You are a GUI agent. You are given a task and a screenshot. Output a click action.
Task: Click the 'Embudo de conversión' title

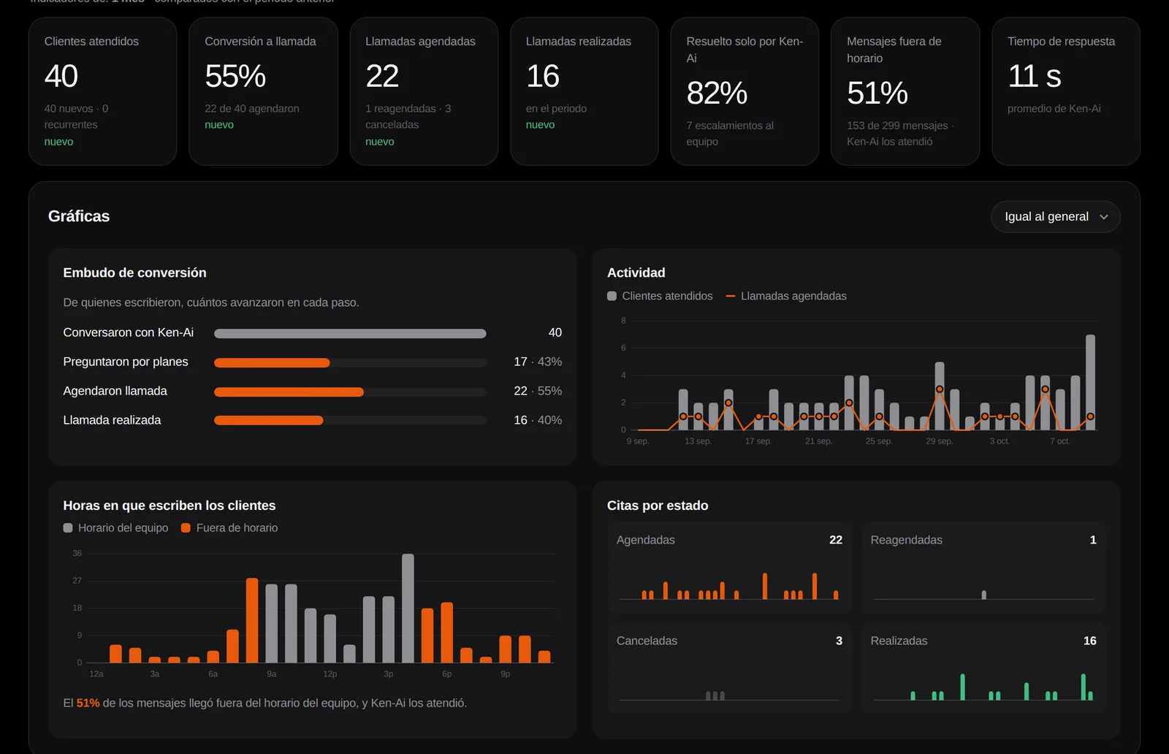[134, 273]
